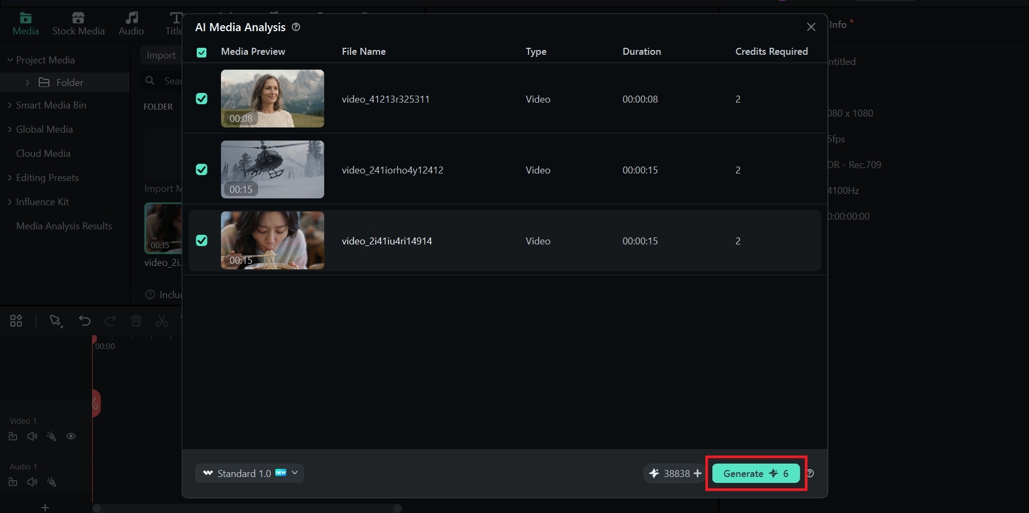The image size is (1029, 513).
Task: Open the Info tab in the right panel
Action: (838, 24)
